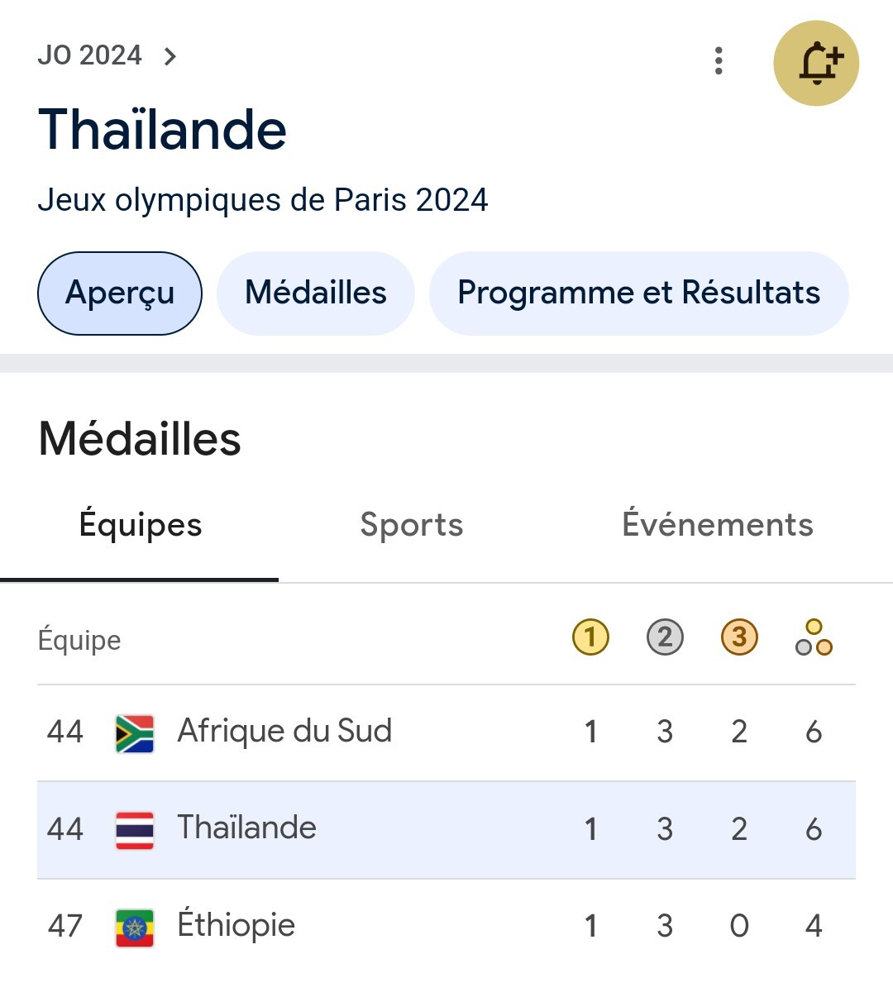Click the silver medal column icon

click(x=665, y=637)
